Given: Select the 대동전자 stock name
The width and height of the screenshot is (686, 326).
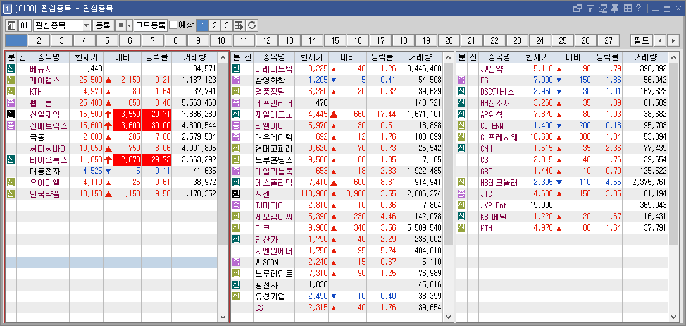Looking at the screenshot, I should (44, 171).
